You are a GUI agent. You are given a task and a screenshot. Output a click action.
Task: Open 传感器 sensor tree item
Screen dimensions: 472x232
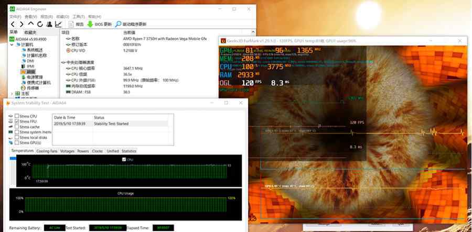pos(33,88)
